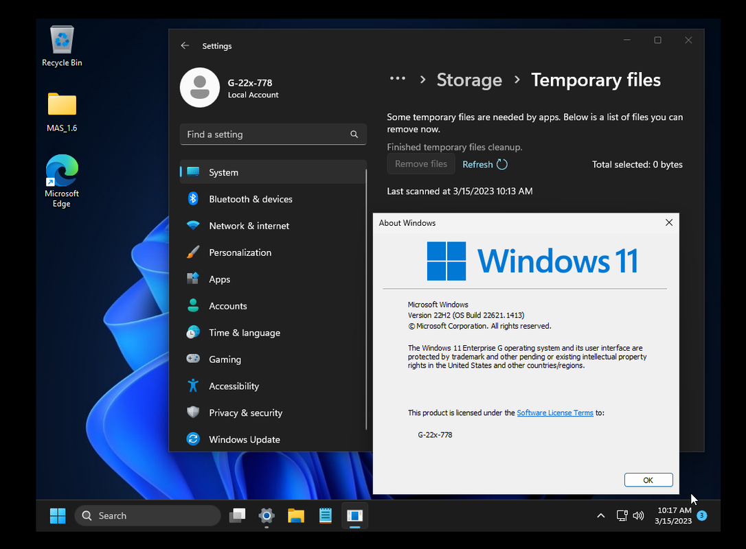Screen dimensions: 746x549
Task: Maximize the Settings window
Action: [657, 40]
